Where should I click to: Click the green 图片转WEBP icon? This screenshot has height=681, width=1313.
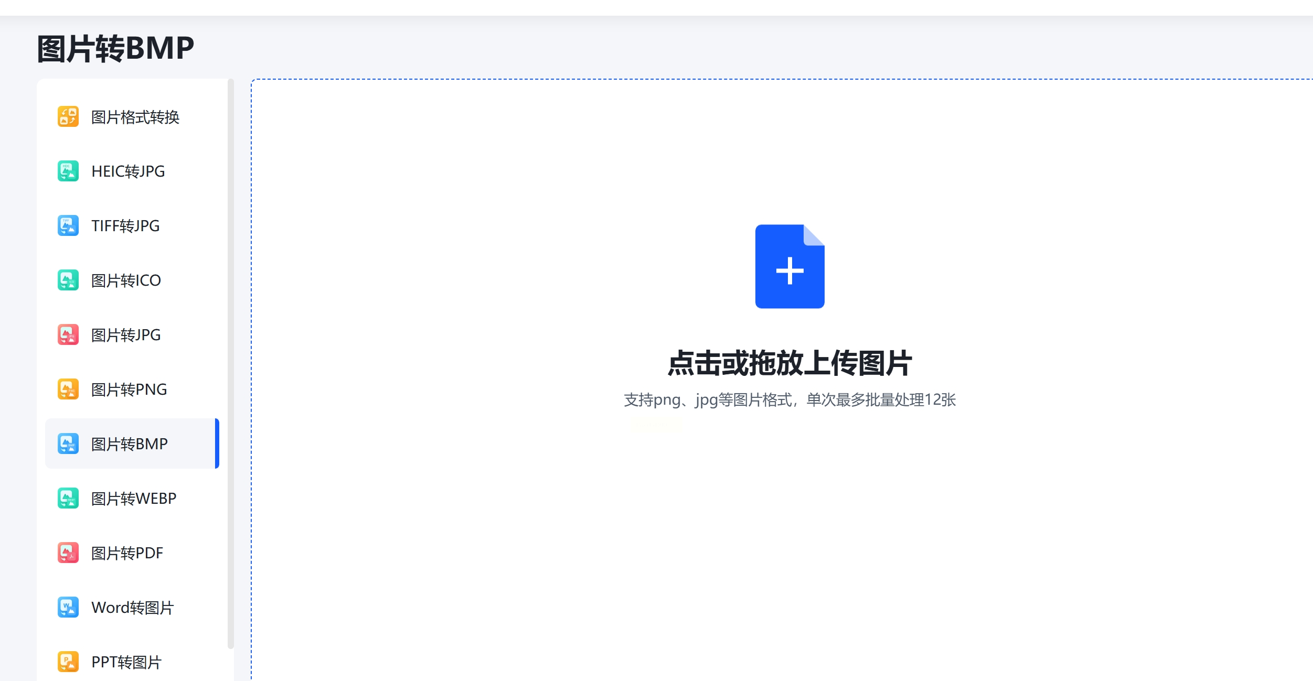point(68,498)
